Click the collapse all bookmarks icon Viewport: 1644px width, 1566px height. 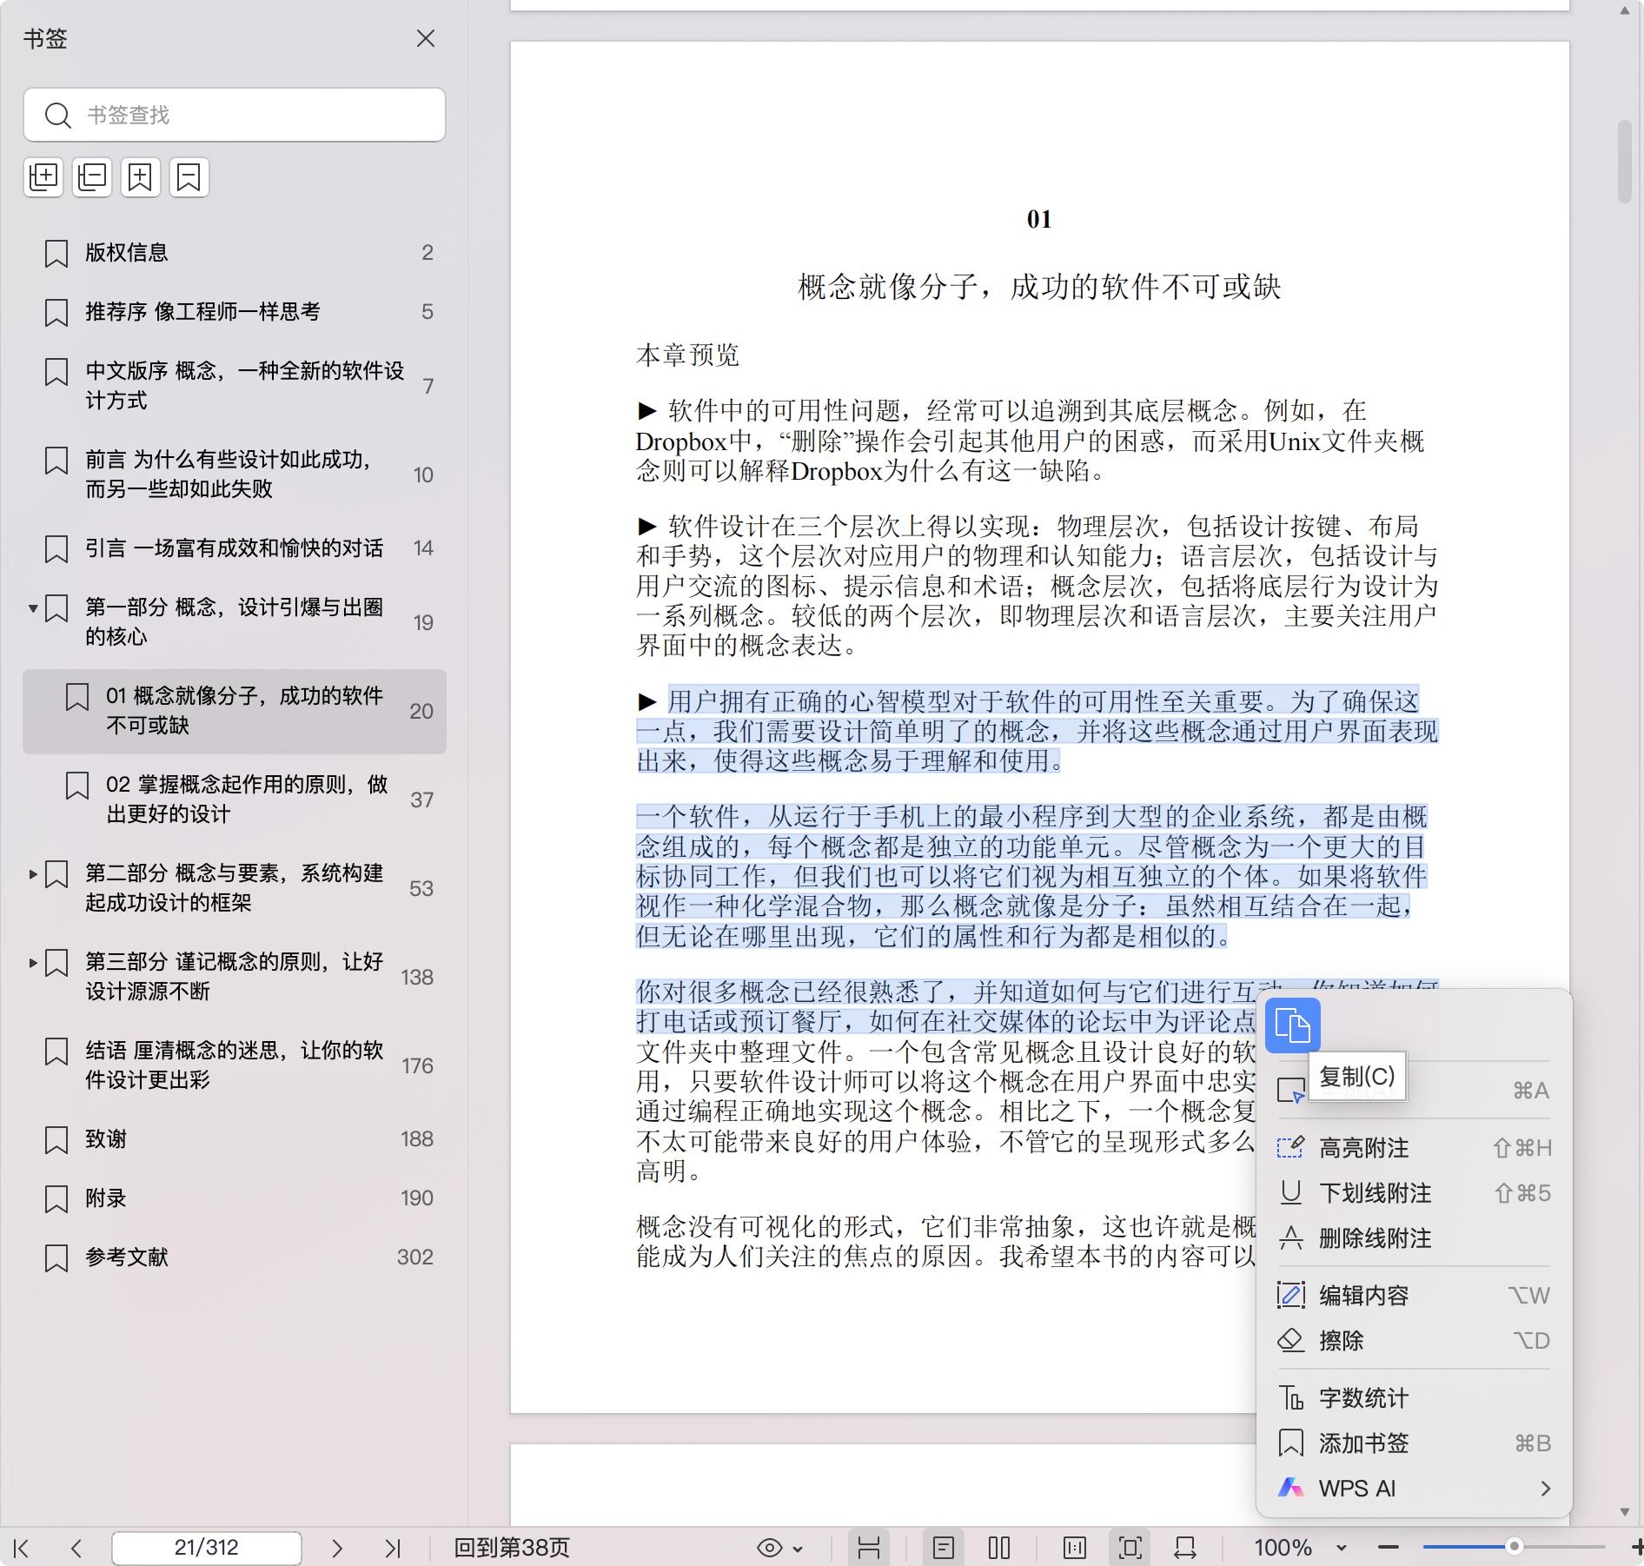coord(92,177)
